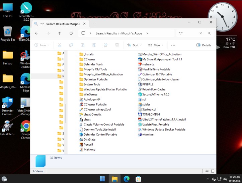Screen dimensions: 242x183
Task: Select the chess game file
Action: point(85,119)
